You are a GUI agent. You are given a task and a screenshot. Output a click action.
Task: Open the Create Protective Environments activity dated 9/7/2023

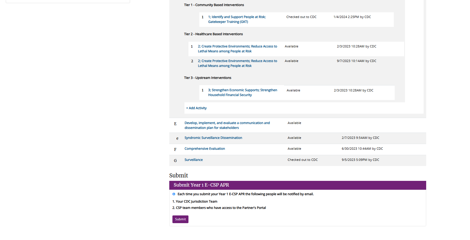pos(237,63)
